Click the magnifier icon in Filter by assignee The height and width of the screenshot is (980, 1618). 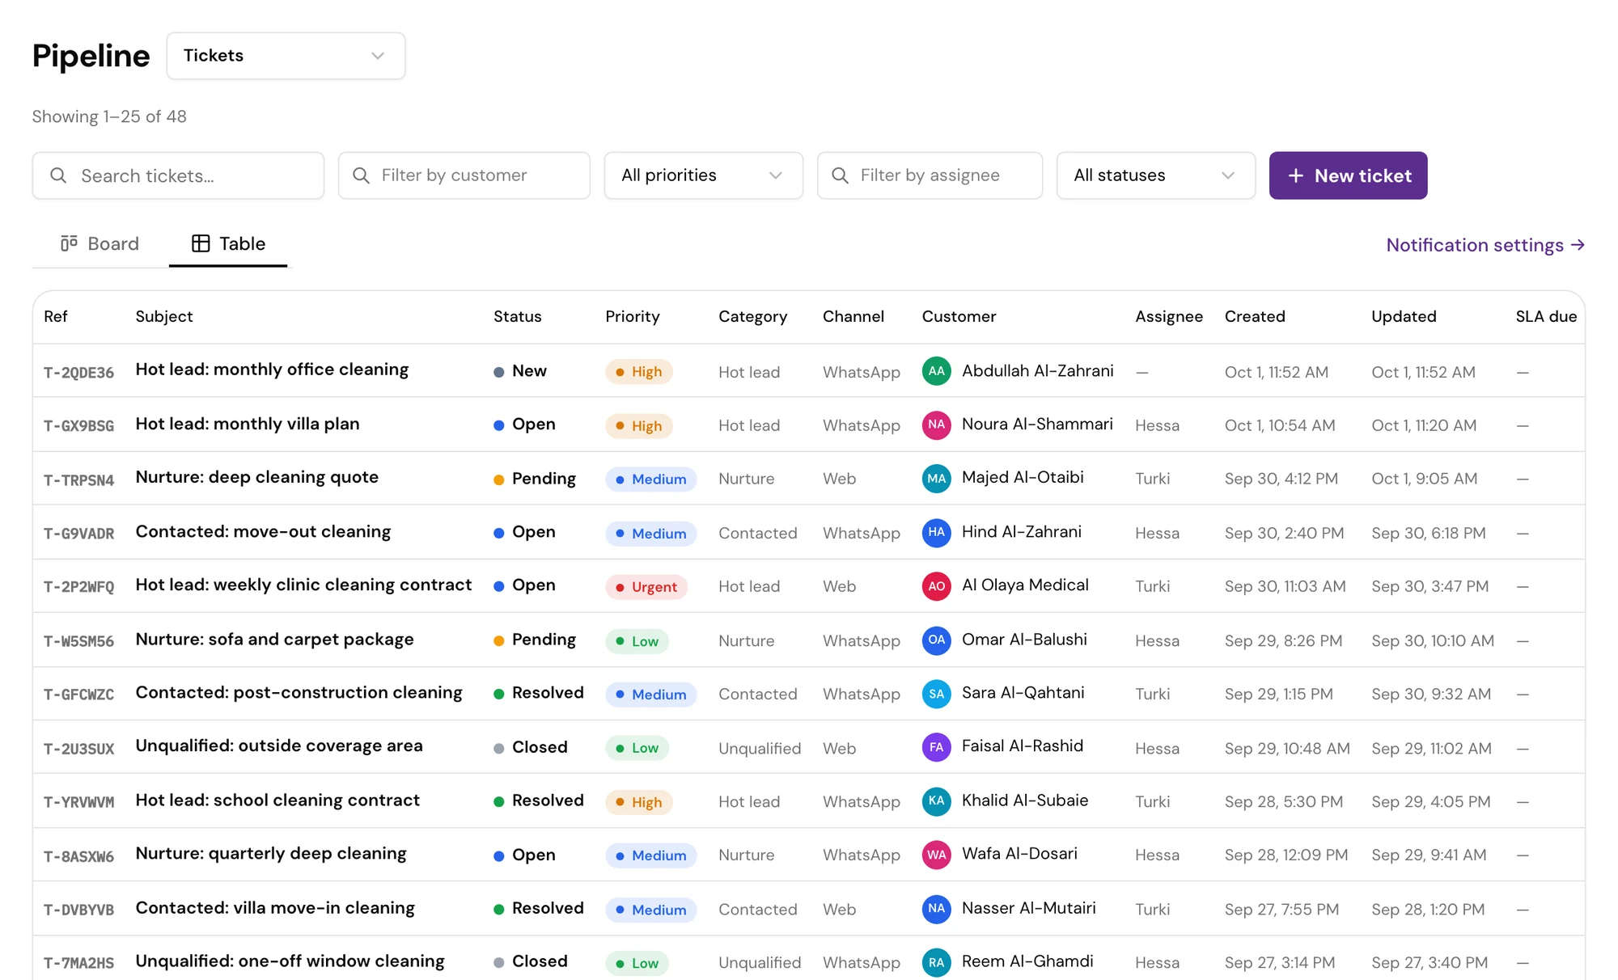click(841, 175)
